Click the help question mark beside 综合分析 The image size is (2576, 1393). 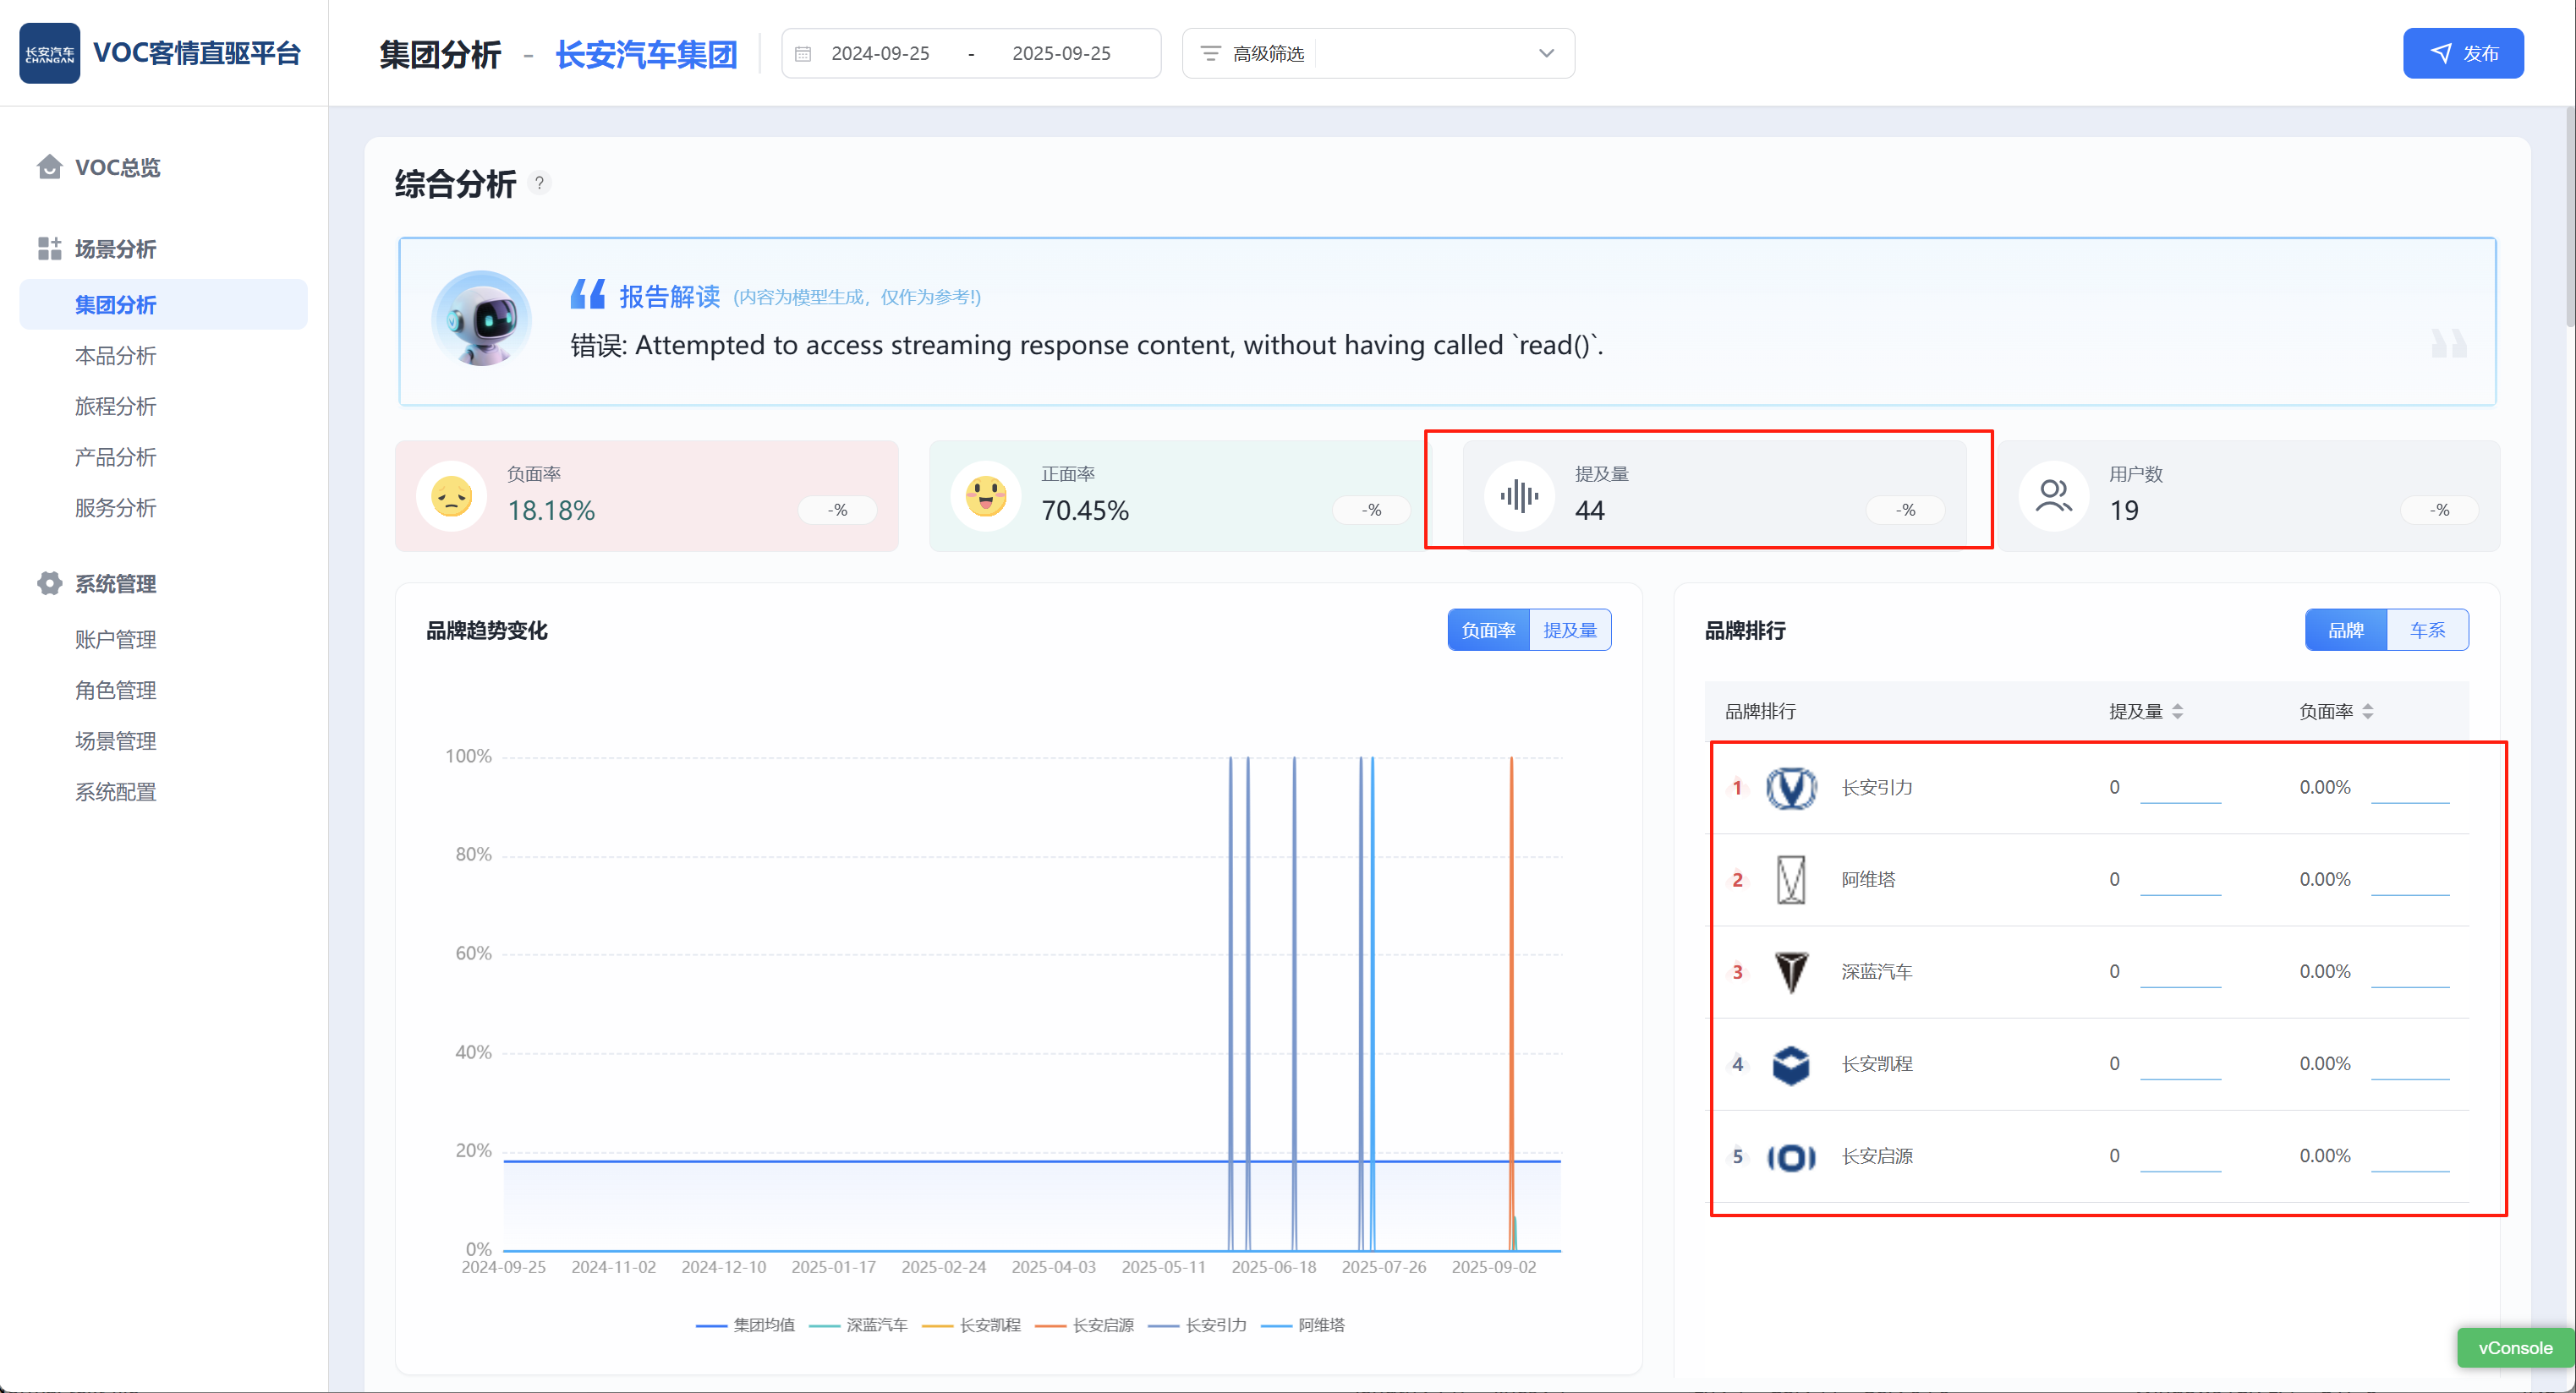(539, 183)
